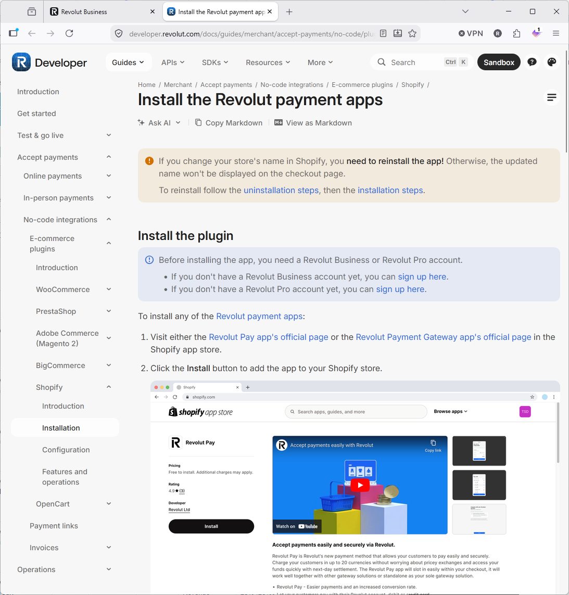Click the Ask AI sparkle icon
This screenshot has width=569, height=595.
pyautogui.click(x=141, y=122)
